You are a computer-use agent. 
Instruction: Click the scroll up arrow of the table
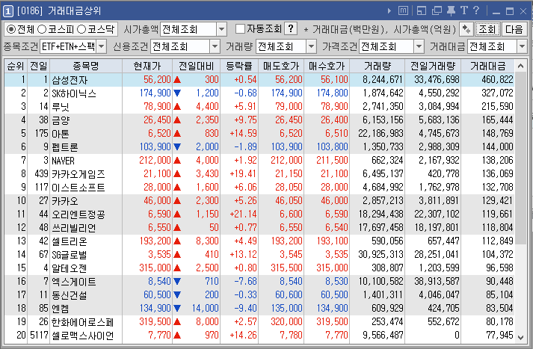click(520, 67)
